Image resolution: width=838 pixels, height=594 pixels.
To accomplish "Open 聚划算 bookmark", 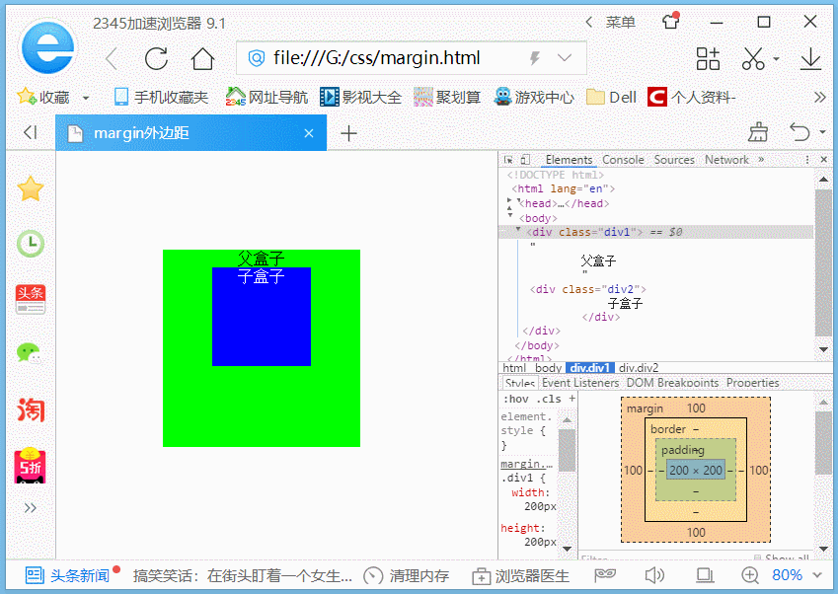I will click(x=447, y=98).
